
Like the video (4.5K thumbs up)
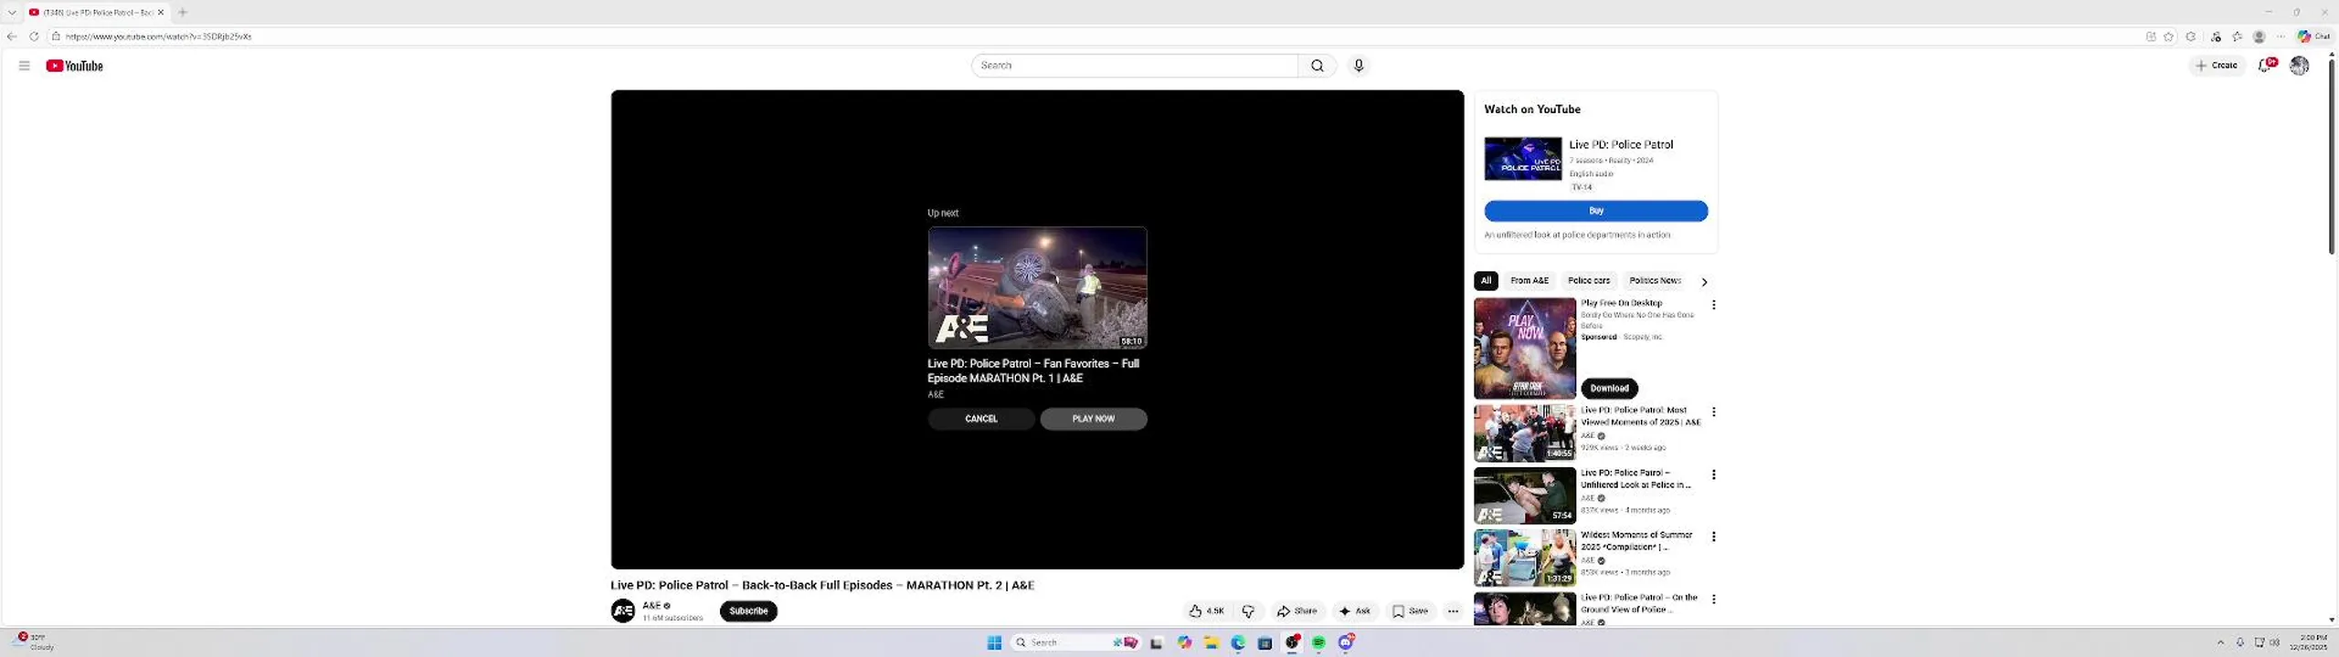coord(1206,611)
